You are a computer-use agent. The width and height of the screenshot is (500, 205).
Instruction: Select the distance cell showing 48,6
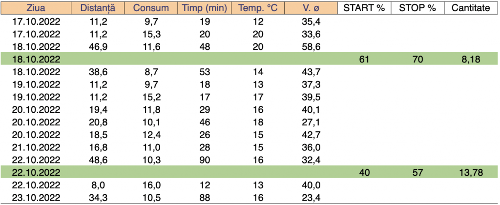95,160
